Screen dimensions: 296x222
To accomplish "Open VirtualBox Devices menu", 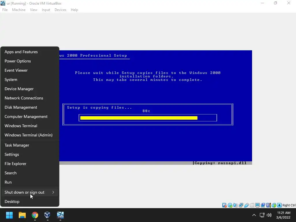I will point(60,10).
